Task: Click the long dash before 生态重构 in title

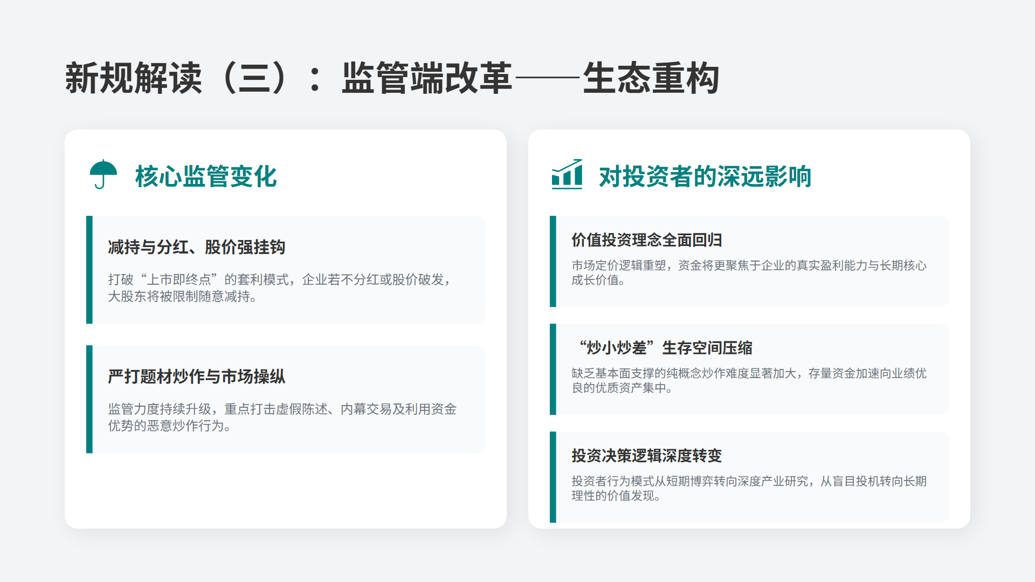Action: [547, 78]
